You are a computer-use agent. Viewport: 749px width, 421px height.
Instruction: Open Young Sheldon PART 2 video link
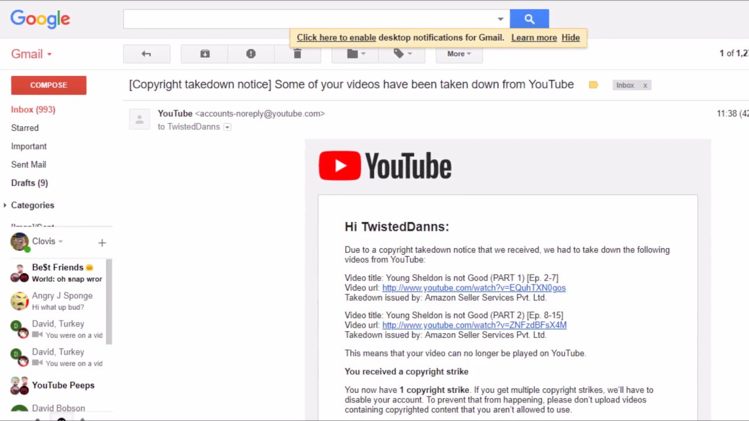click(x=474, y=325)
